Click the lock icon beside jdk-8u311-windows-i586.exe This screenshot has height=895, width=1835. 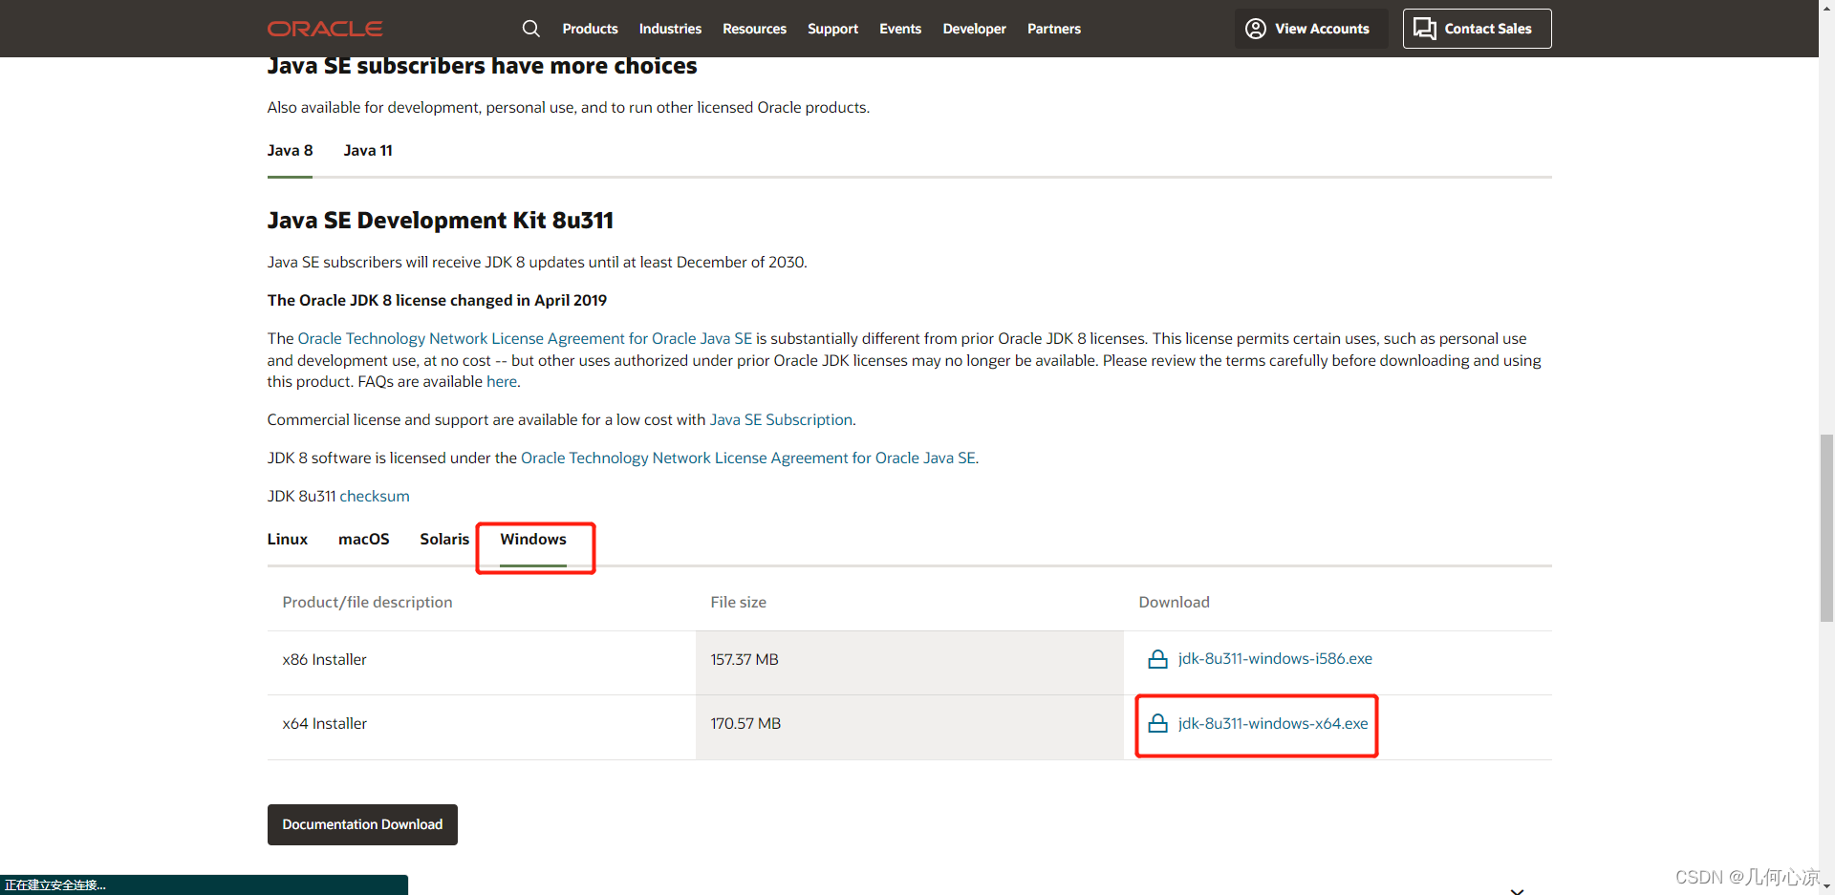(1157, 659)
